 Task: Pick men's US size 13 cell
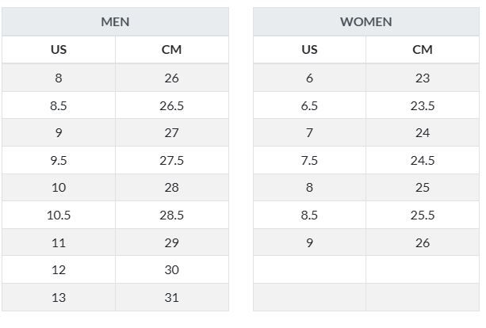pyautogui.click(x=59, y=298)
